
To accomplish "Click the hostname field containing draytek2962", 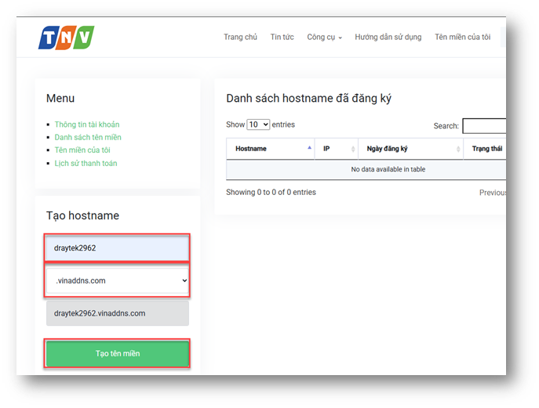I will [x=117, y=248].
